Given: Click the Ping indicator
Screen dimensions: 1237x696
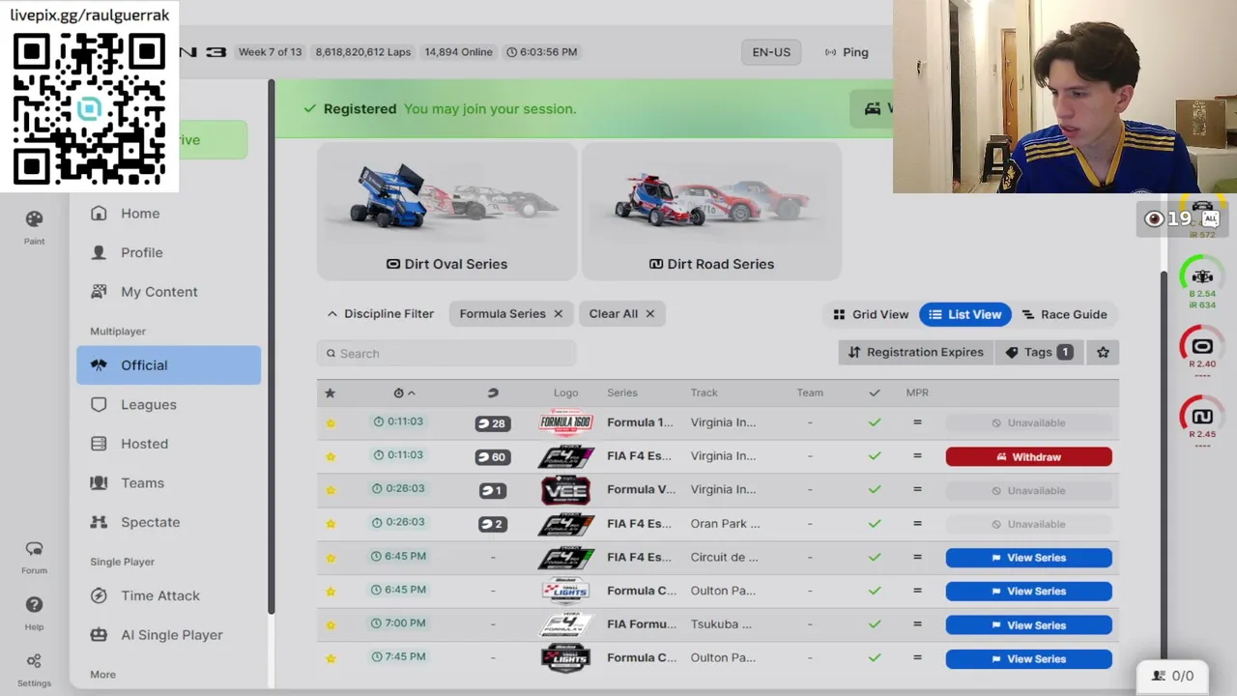Looking at the screenshot, I should tap(847, 52).
